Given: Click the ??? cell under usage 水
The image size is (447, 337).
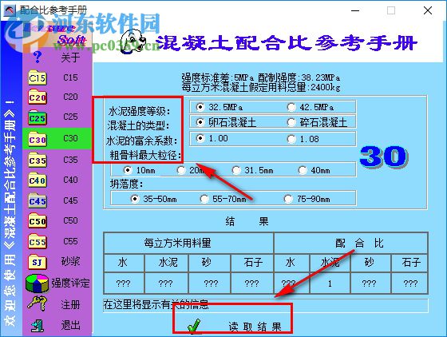Looking at the screenshot, I should [124, 283].
